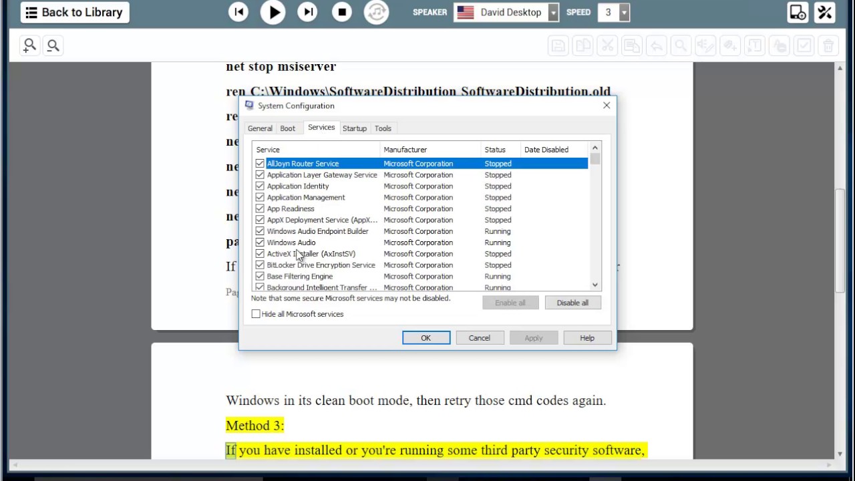The height and width of the screenshot is (481, 855).
Task: Switch to the Startup tab
Action: [x=355, y=128]
